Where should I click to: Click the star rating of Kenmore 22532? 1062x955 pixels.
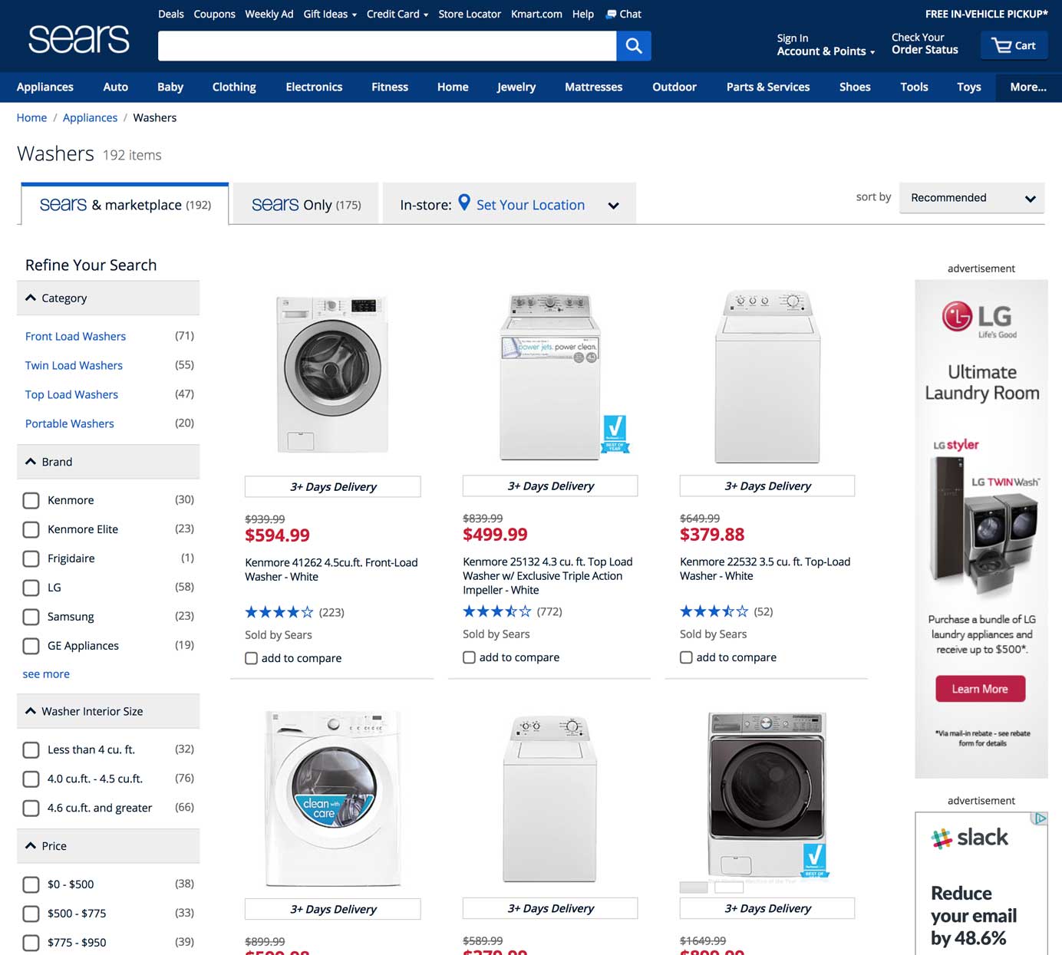714,611
